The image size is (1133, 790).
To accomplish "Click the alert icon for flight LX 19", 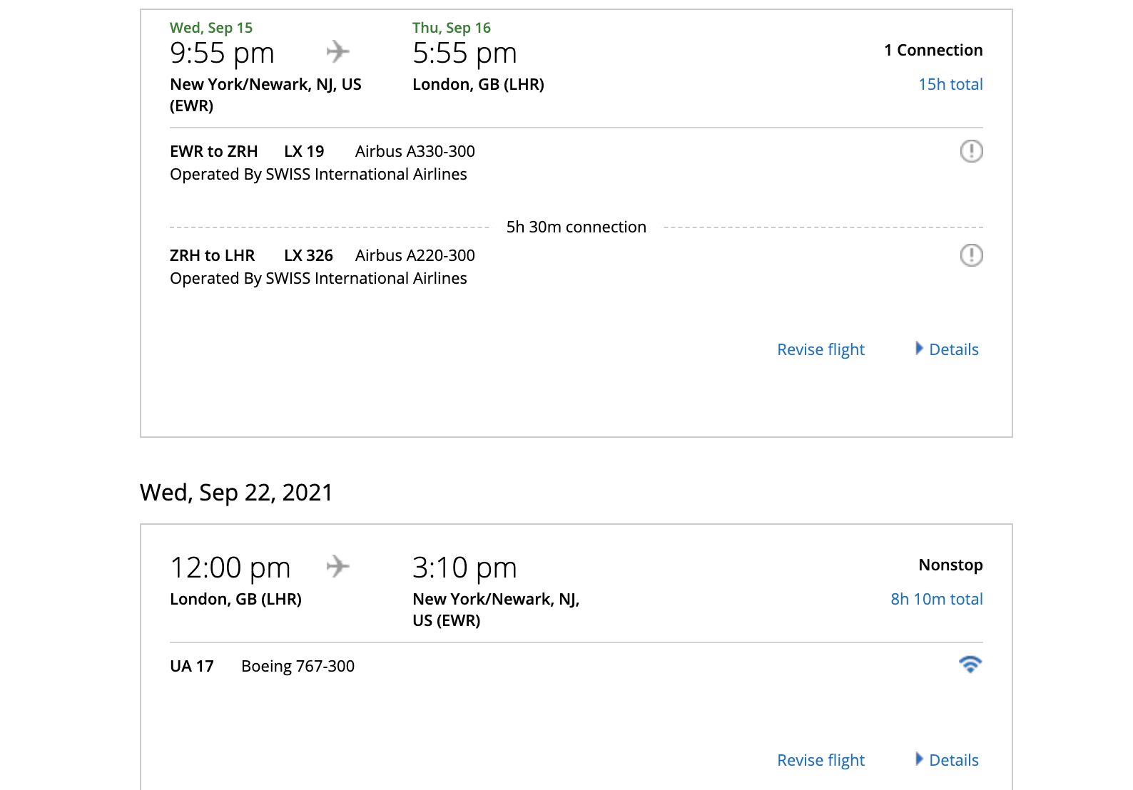I will pos(971,151).
